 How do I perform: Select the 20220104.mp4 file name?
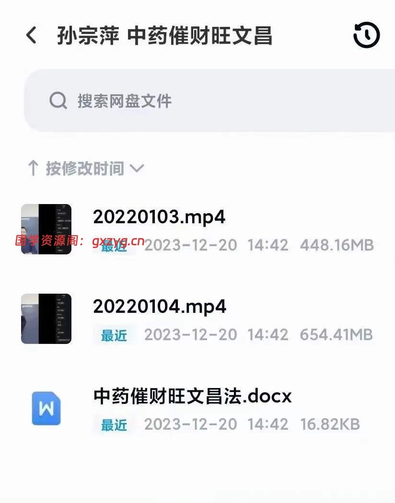(x=160, y=307)
